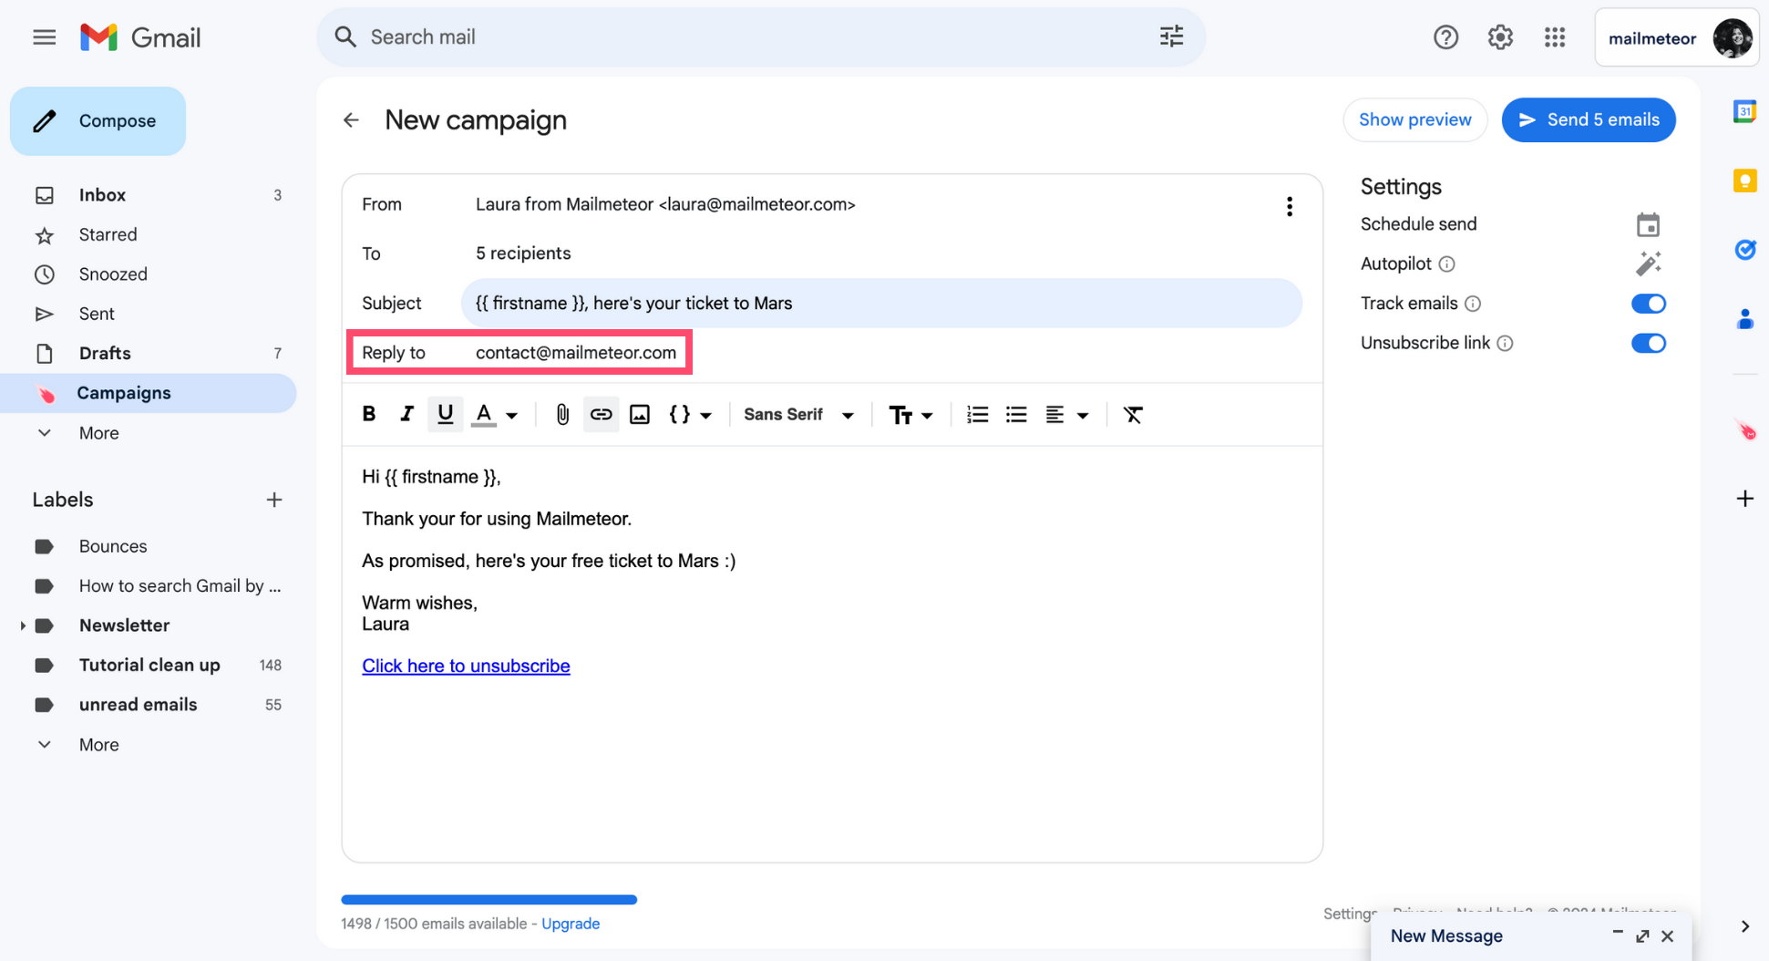The image size is (1769, 961).
Task: Open the three-dot options in From row
Action: [1289, 206]
